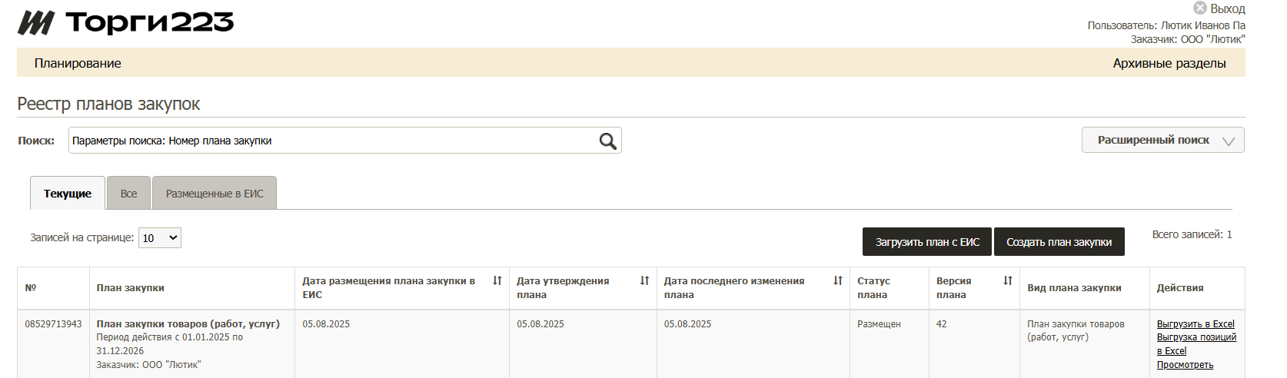Screen dimensions: 1287x378
Task: Click the Выгрузить в Excel link
Action: [1195, 324]
